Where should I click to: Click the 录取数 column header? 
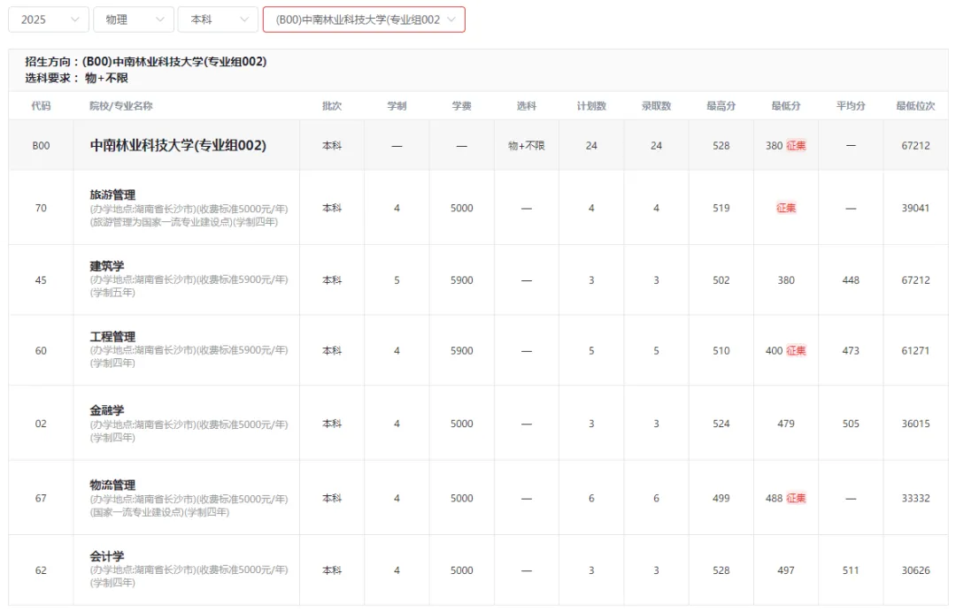(656, 106)
